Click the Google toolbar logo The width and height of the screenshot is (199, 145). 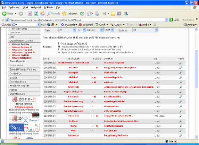[6, 24]
